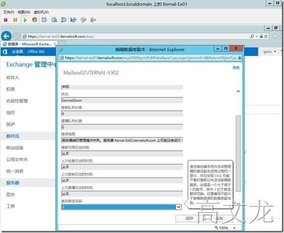
Task: Click the last copied log time field
Action: (122, 180)
